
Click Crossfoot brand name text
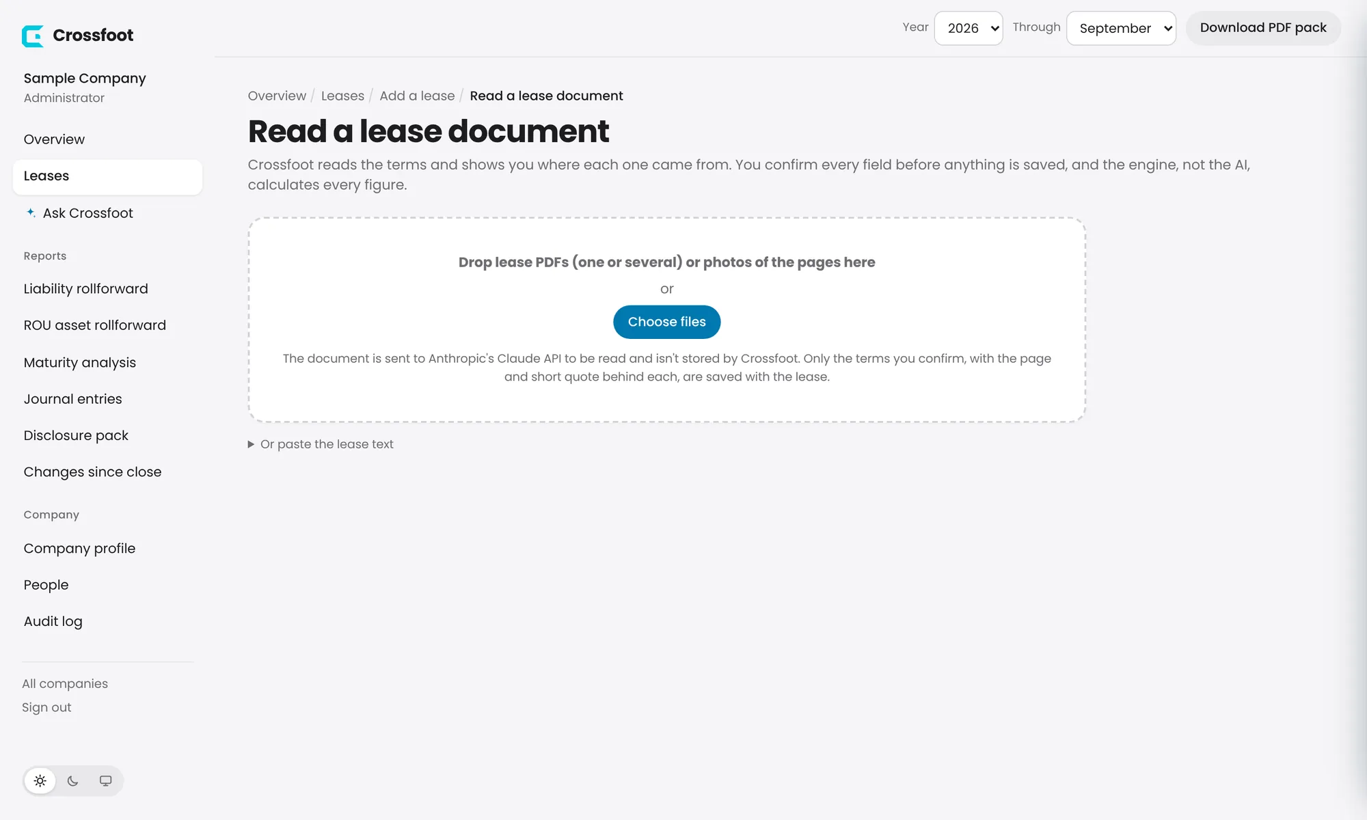[93, 36]
